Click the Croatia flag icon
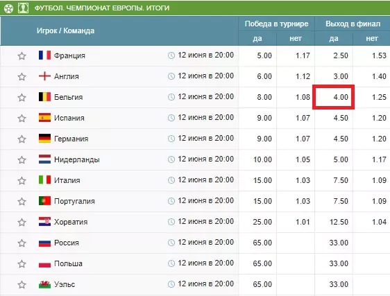Viewport: 390px width, 296px height. (45, 221)
